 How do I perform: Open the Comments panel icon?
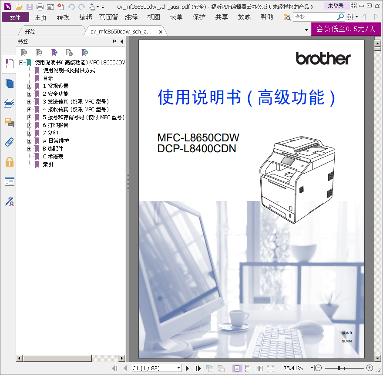[x=10, y=122]
